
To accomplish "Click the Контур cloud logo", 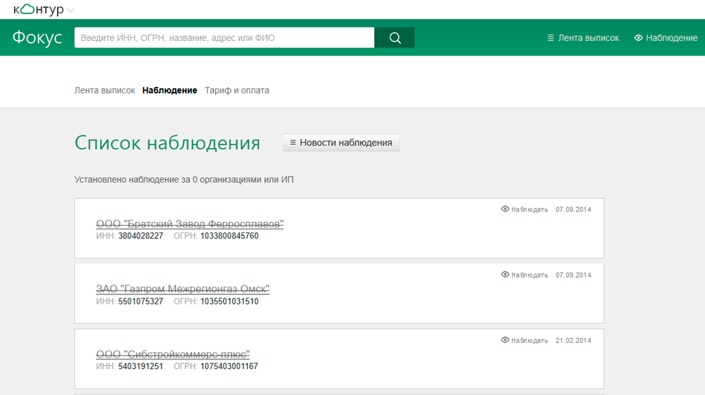I will click(39, 10).
